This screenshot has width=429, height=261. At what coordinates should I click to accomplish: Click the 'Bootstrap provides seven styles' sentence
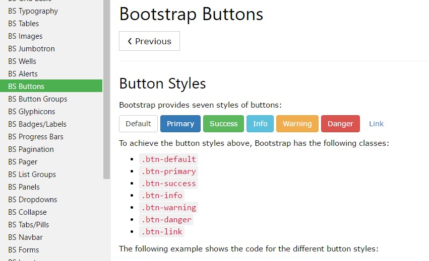(x=200, y=105)
